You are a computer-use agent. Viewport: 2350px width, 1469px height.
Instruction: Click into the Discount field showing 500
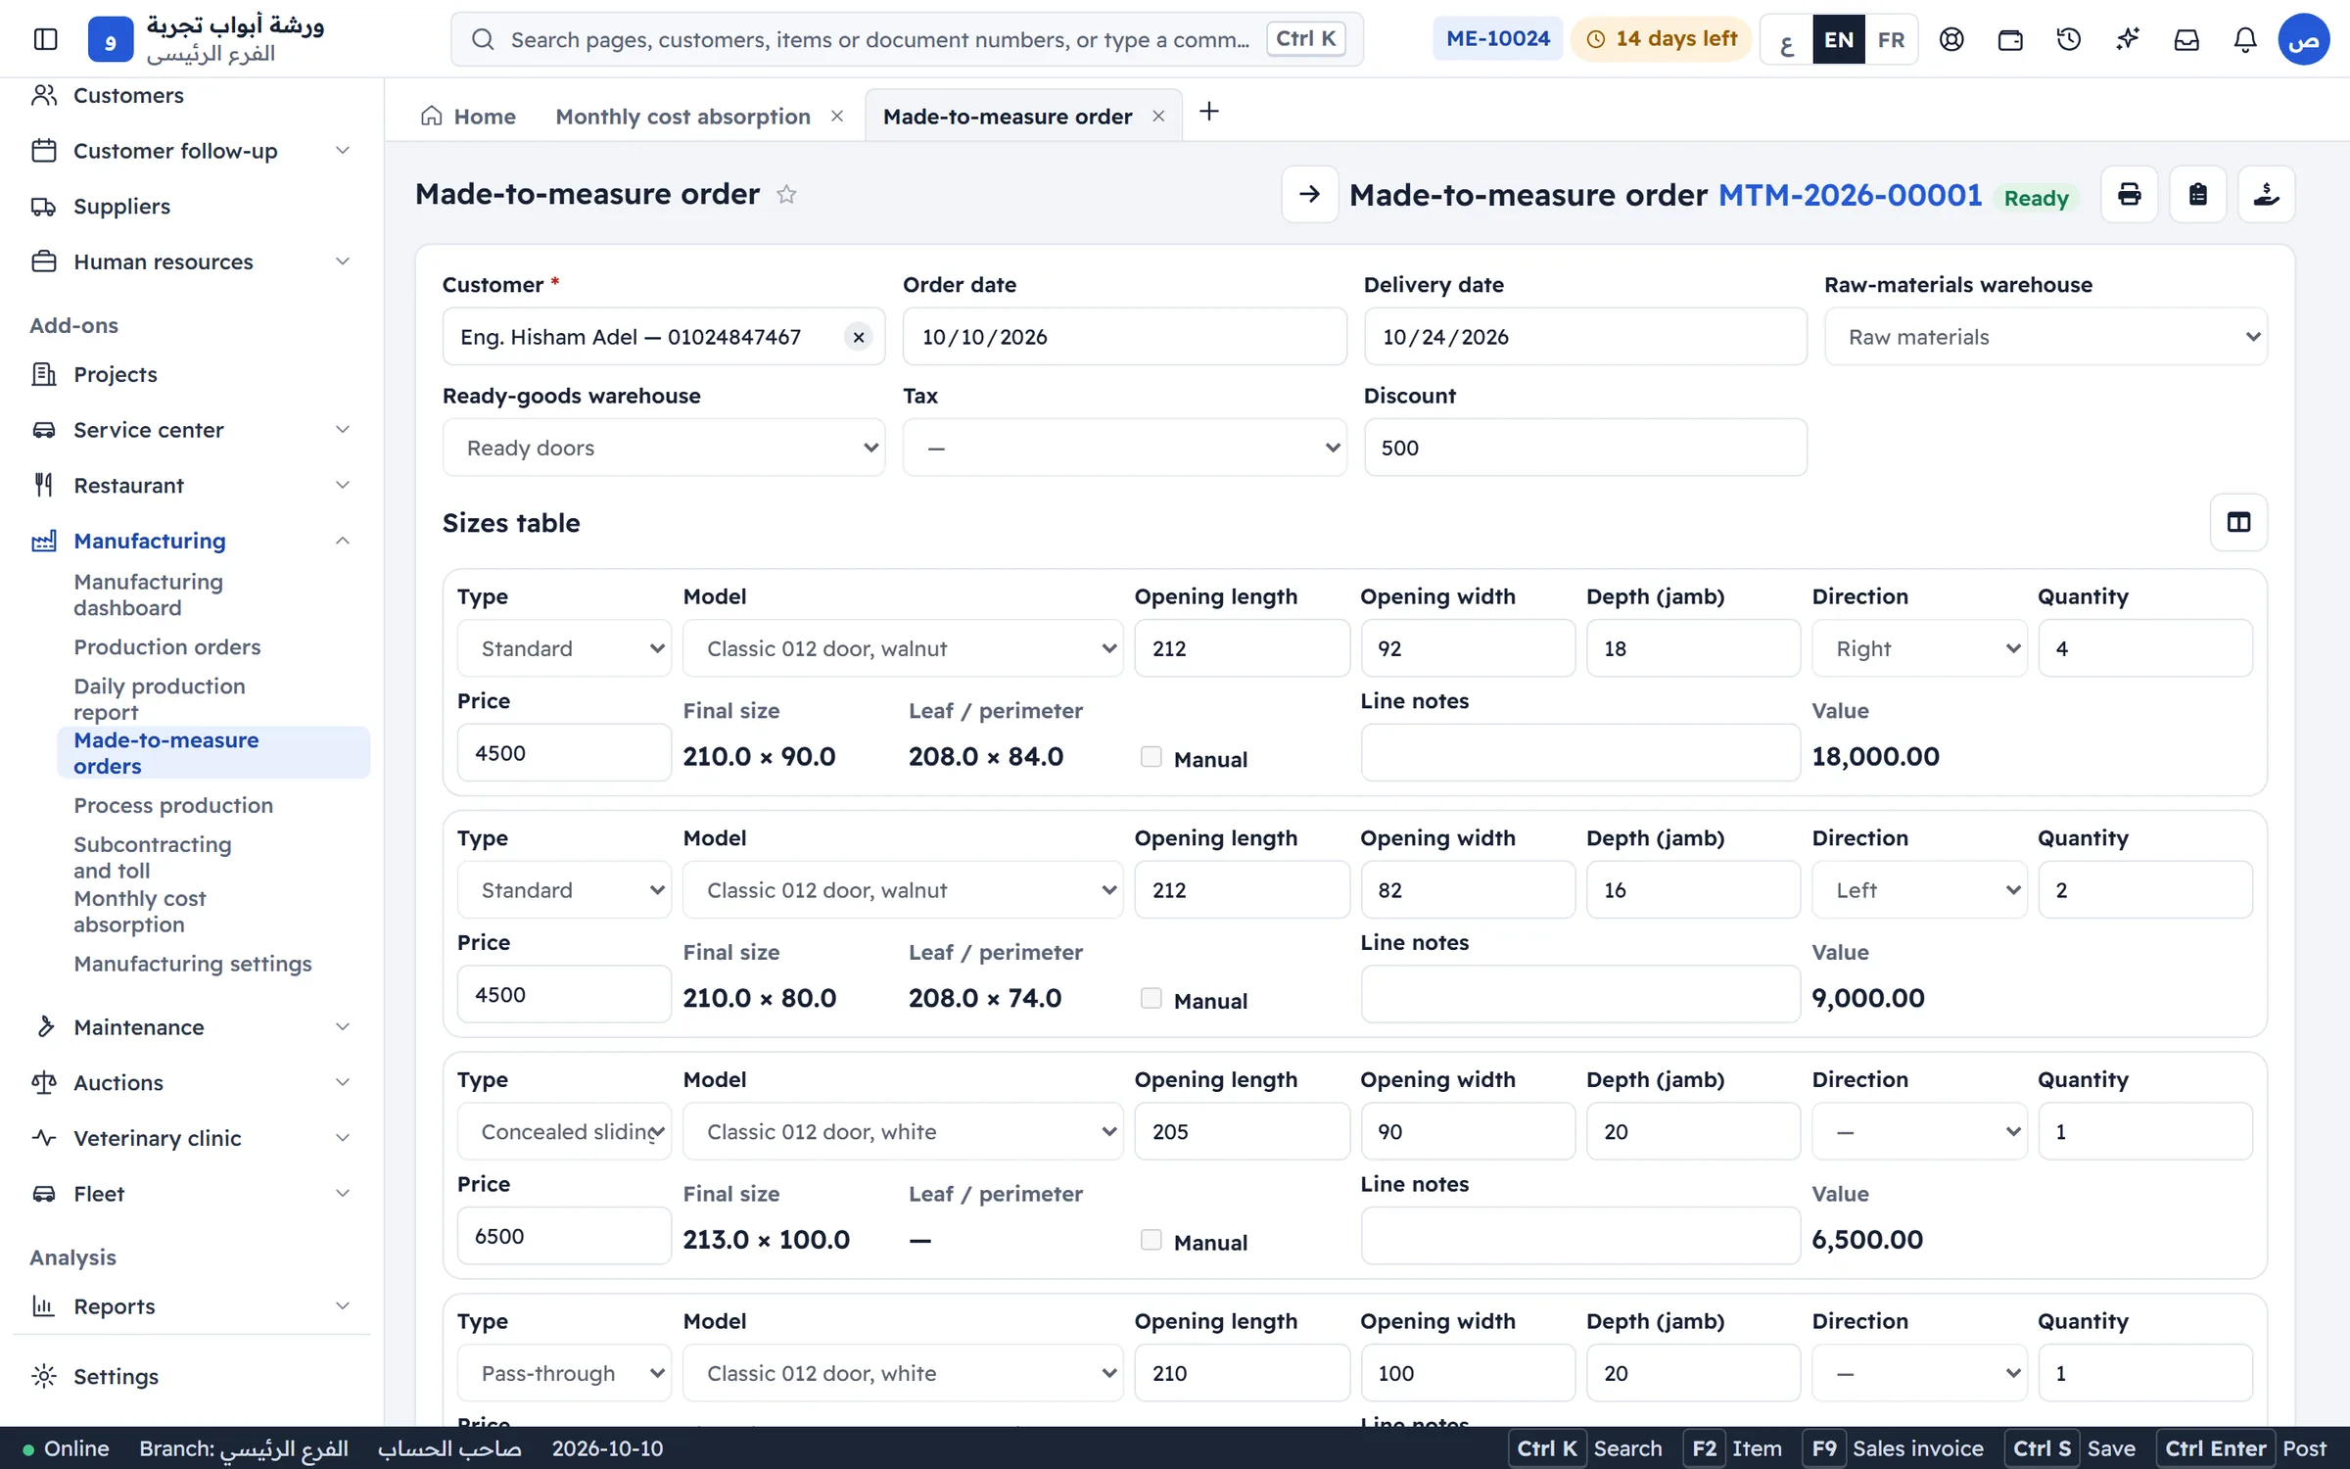[1585, 448]
